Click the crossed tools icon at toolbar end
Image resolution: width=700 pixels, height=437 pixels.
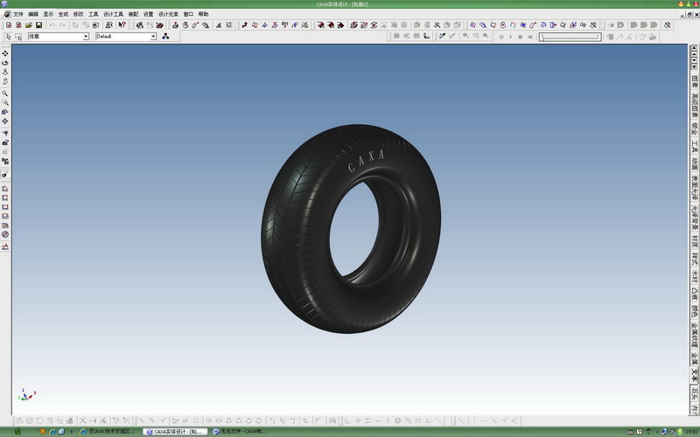[x=668, y=25]
